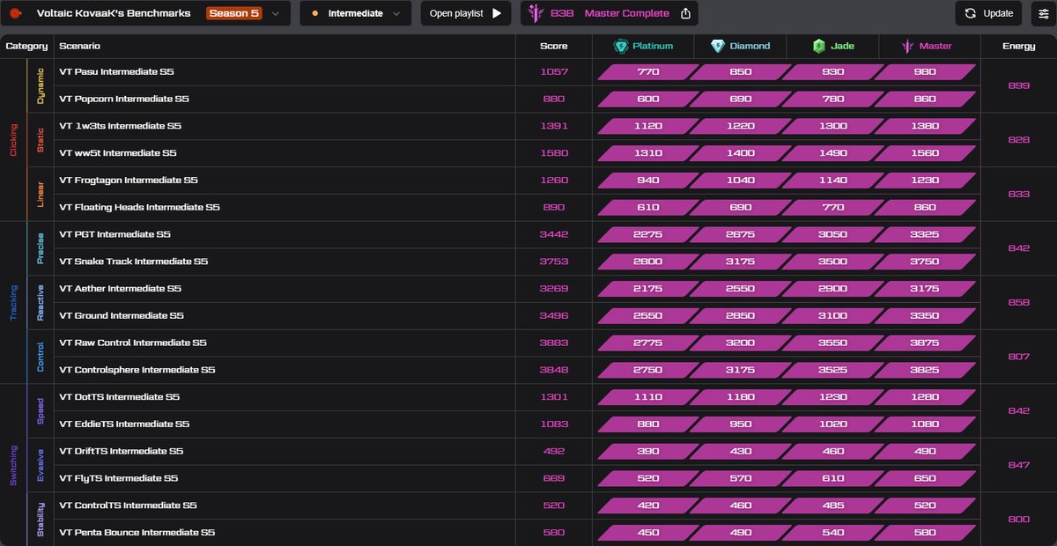Click Pasu score value 1057
This screenshot has height=546, width=1057.
click(554, 72)
